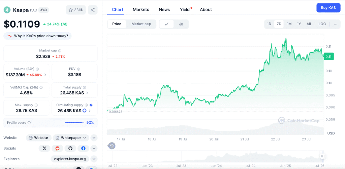Open the News tab
This screenshot has width=345, height=169.
[164, 10]
